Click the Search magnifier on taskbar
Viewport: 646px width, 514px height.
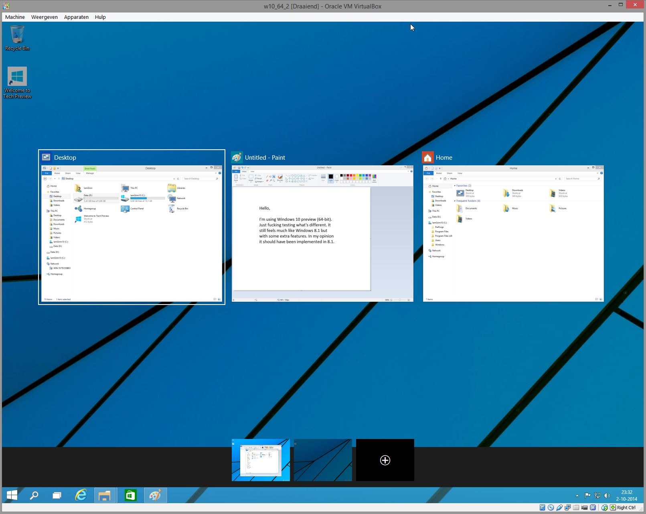(x=34, y=495)
